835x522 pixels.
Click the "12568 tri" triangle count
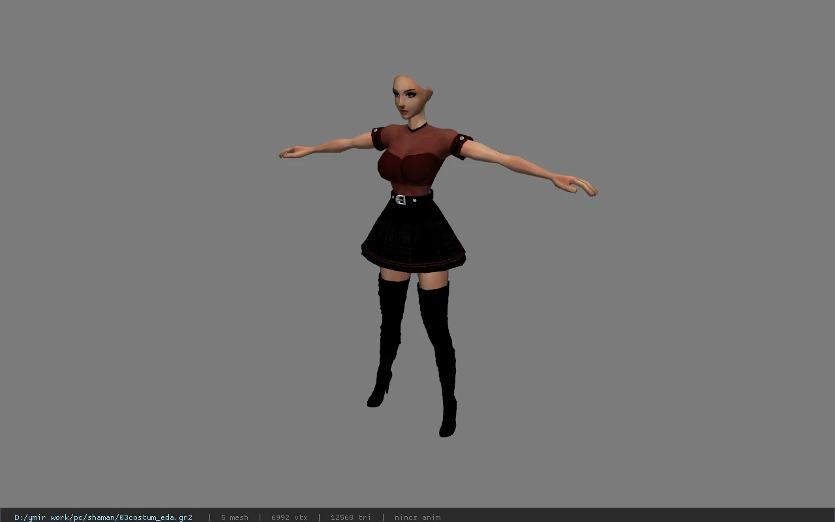[x=350, y=517]
